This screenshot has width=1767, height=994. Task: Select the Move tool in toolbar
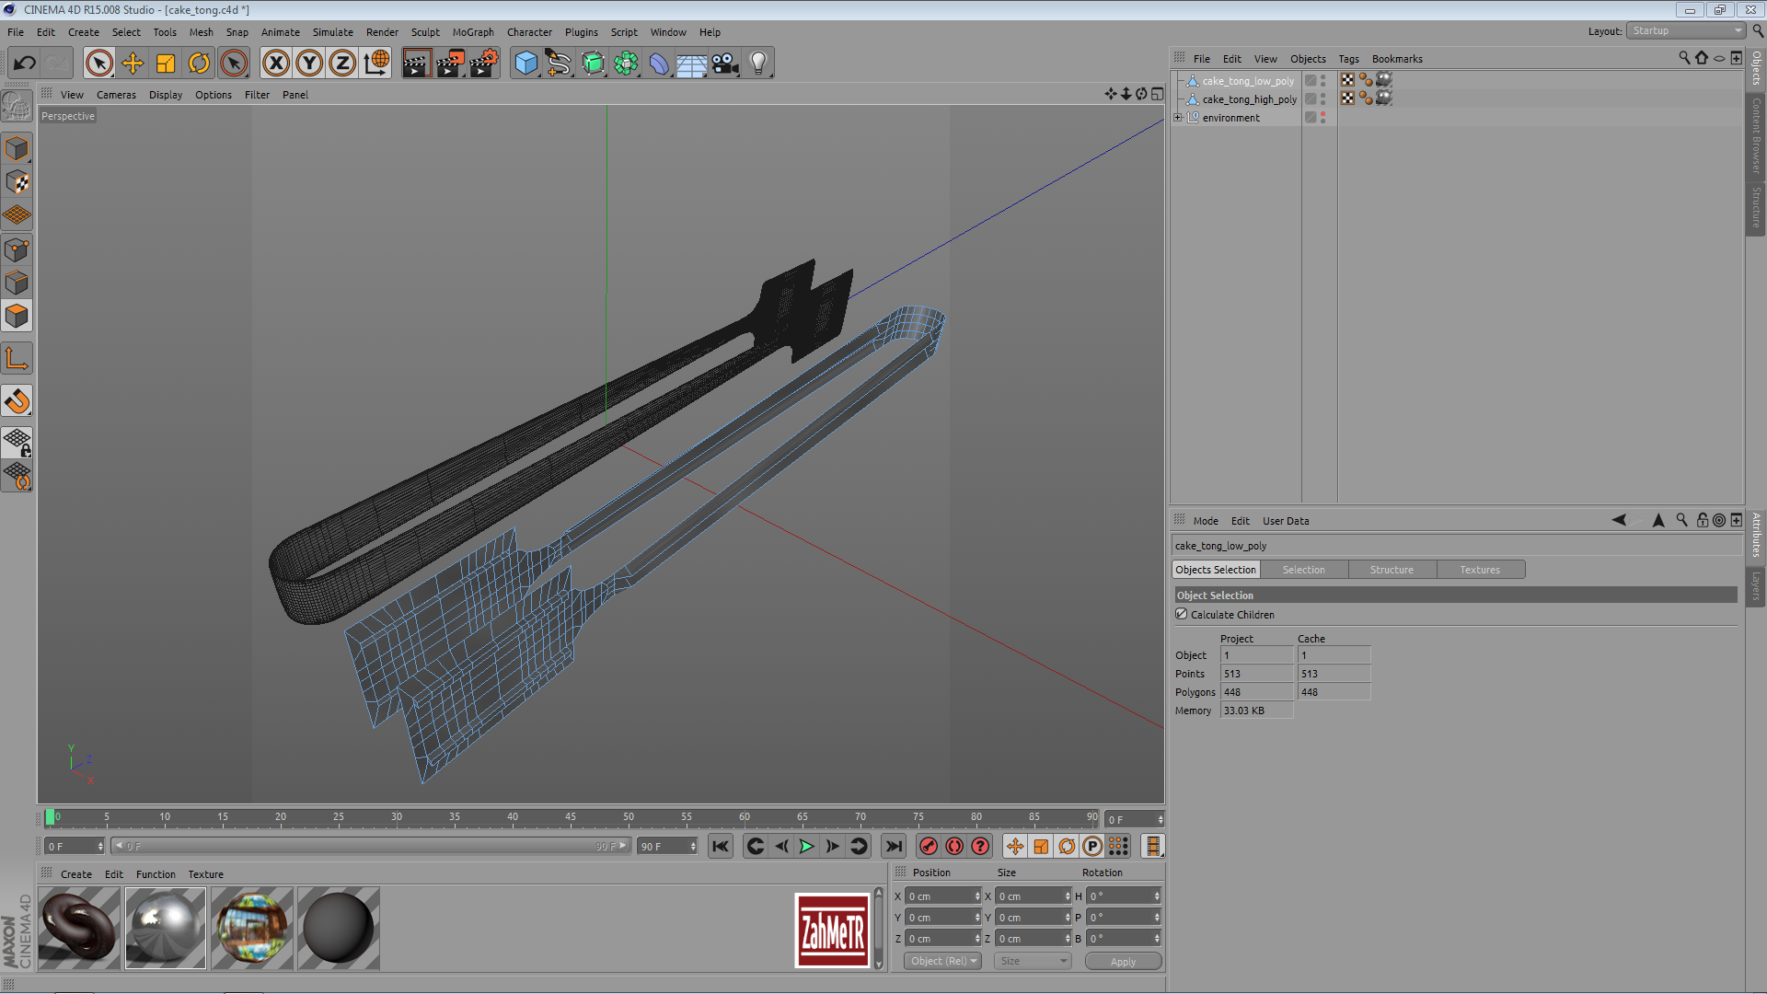[x=133, y=64]
